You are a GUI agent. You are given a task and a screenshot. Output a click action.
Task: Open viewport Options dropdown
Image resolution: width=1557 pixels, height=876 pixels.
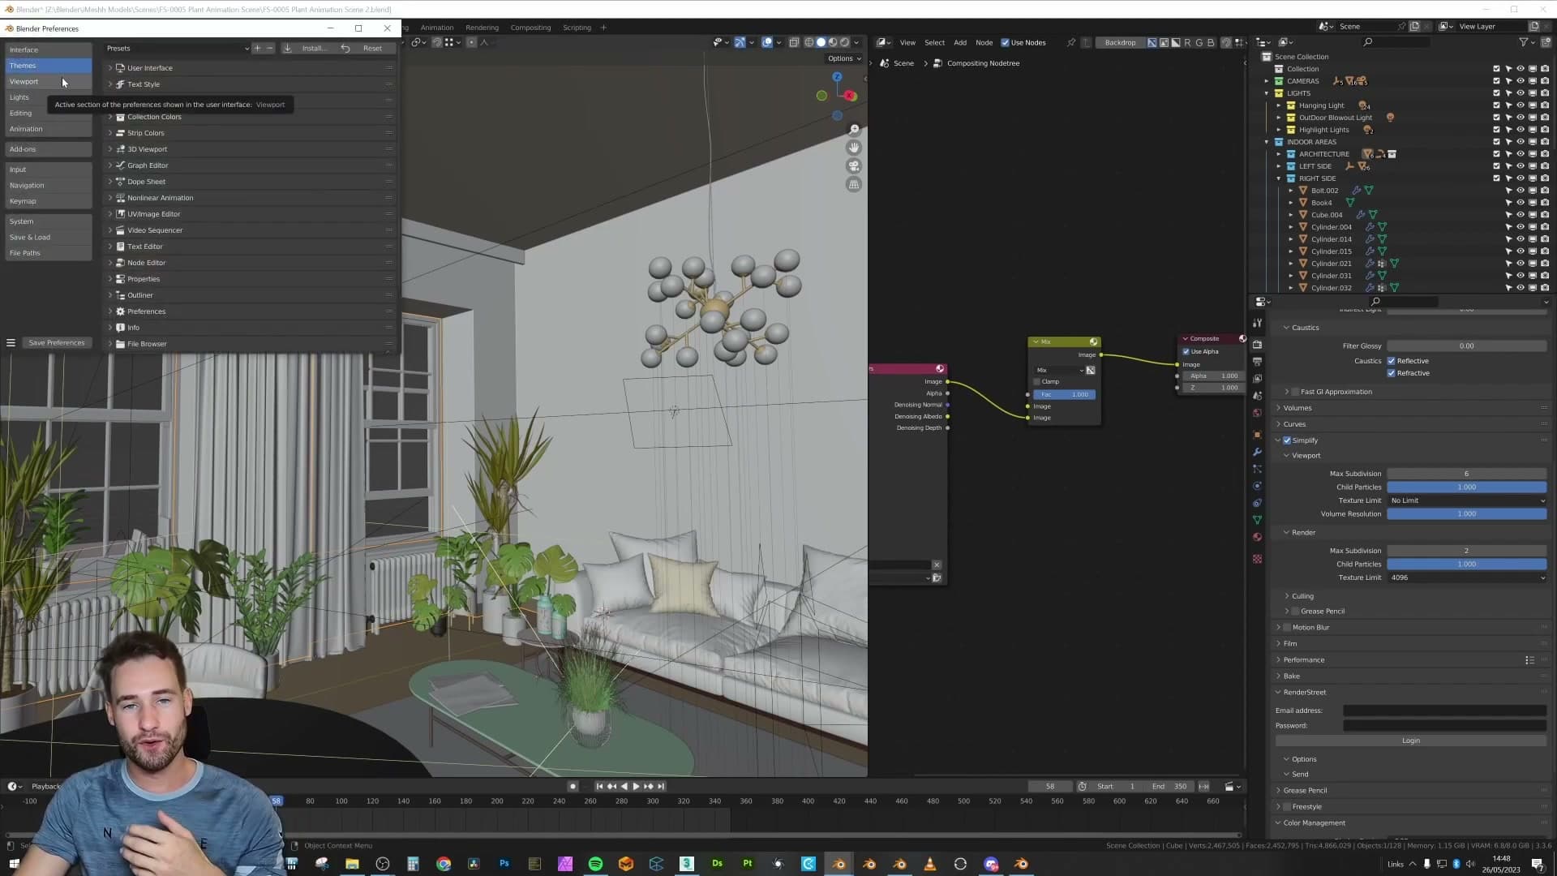click(x=844, y=58)
